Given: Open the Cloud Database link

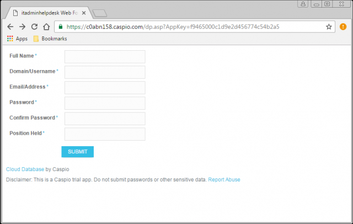Looking at the screenshot, I should click(x=25, y=169).
